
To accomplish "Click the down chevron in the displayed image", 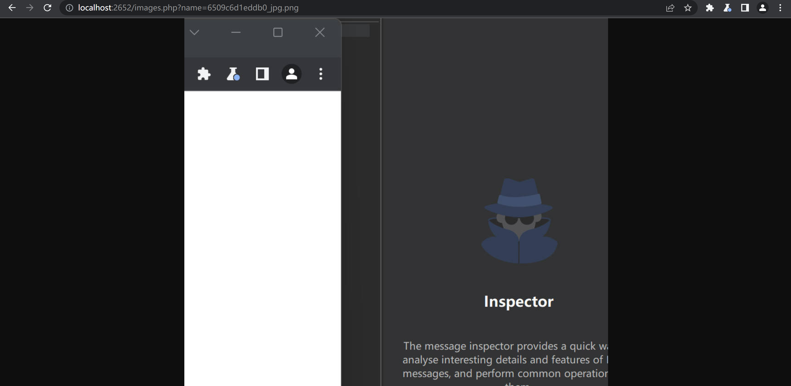I will 194,32.
